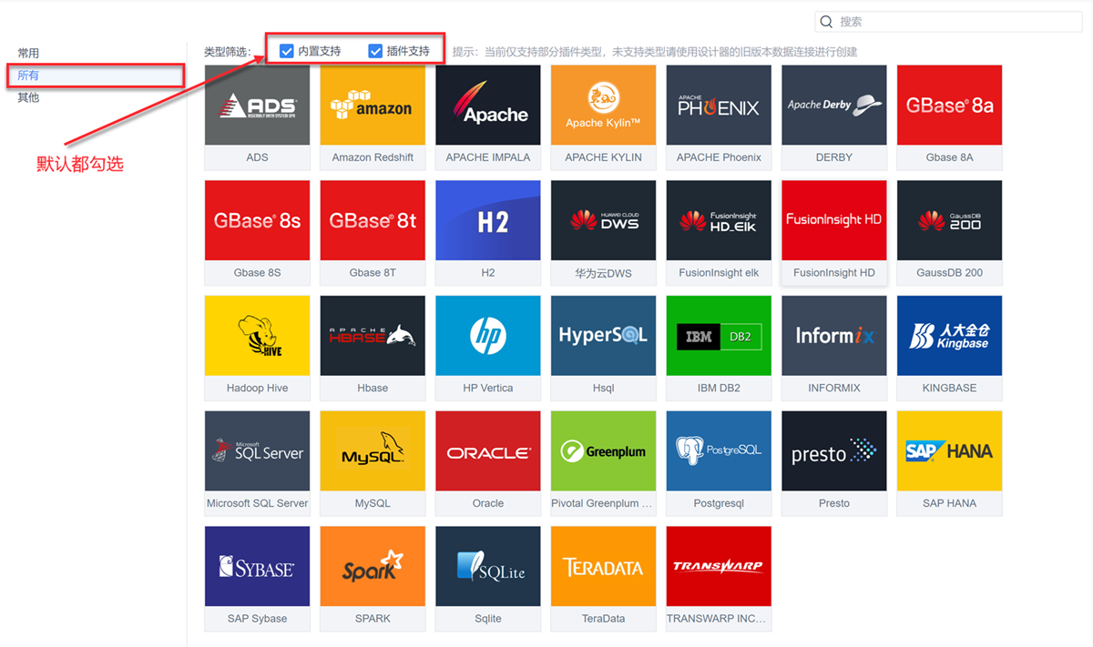Open the 其他 category
The width and height of the screenshot is (1093, 647).
pos(28,97)
